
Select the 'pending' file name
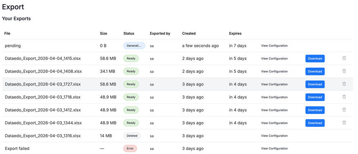point(13,46)
